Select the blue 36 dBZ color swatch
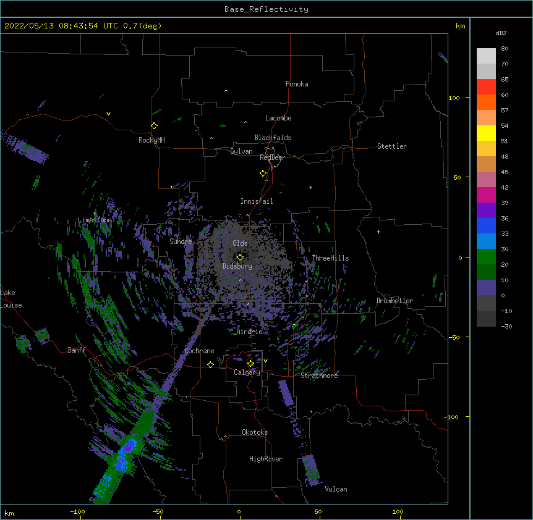The height and width of the screenshot is (520, 533). click(486, 225)
